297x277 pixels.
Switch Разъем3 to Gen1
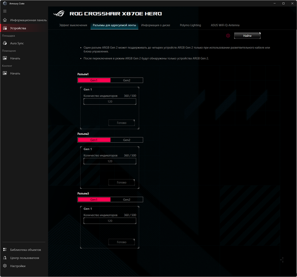pos(94,199)
